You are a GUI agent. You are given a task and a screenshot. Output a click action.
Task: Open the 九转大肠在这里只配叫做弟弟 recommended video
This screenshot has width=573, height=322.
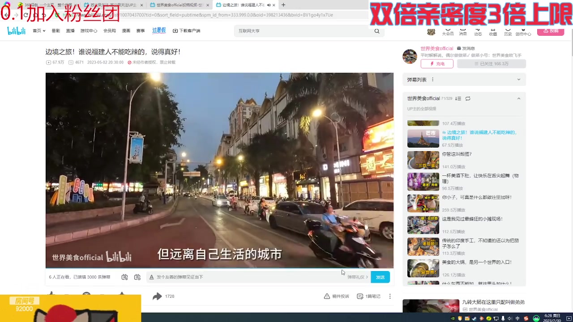[493, 302]
